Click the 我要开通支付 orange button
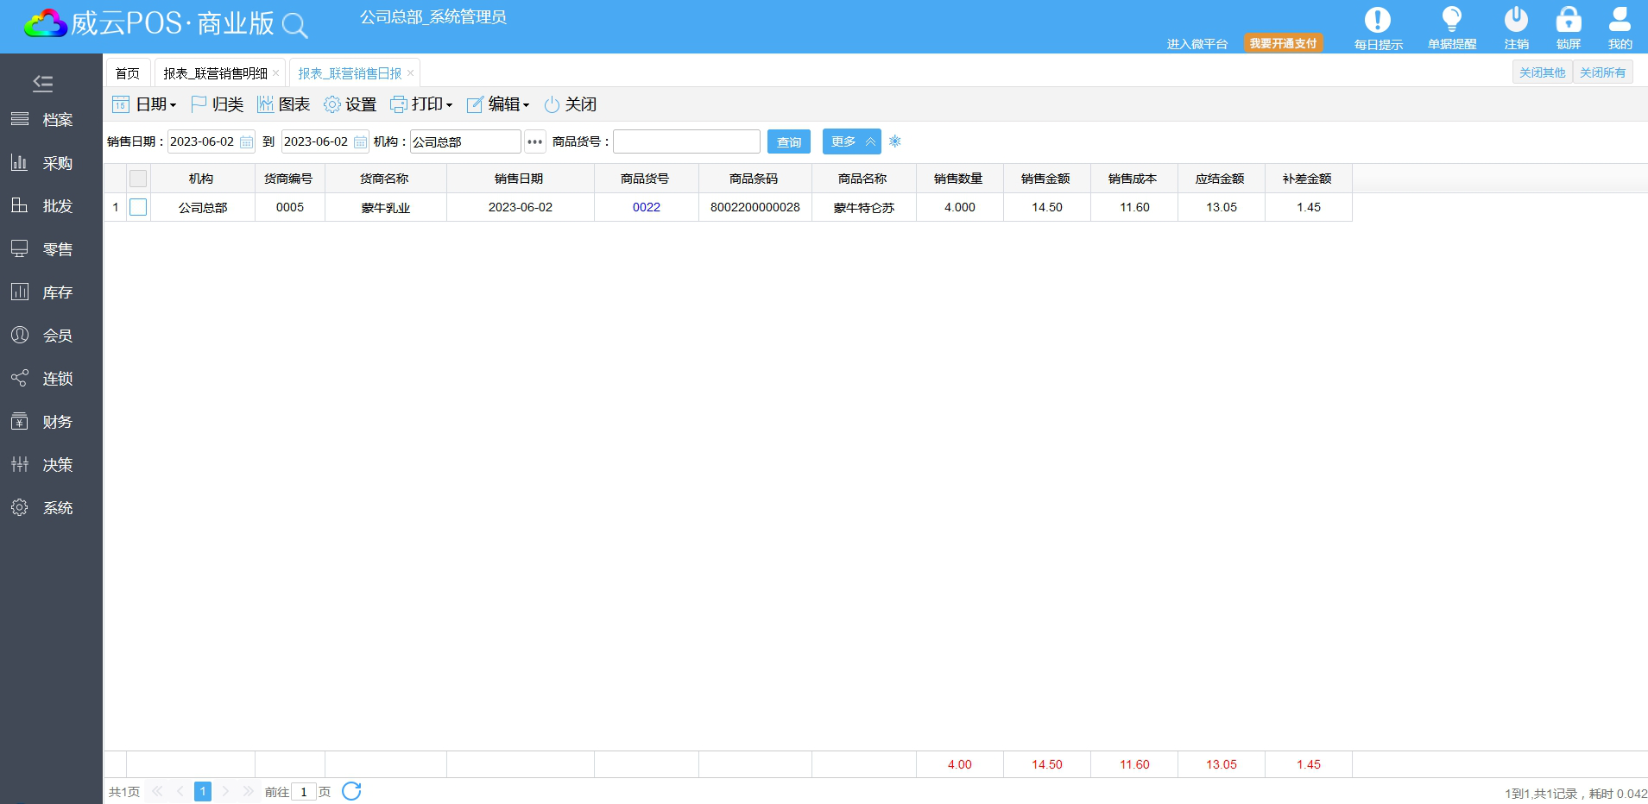 [x=1283, y=43]
